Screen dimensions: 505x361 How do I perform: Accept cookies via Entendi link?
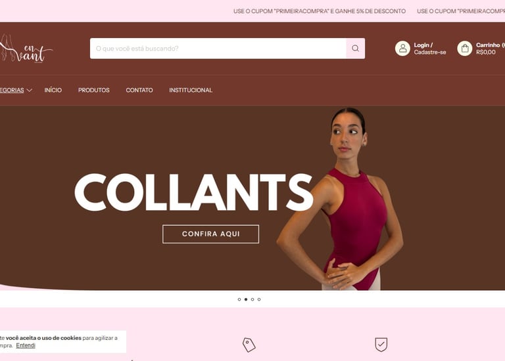coord(26,345)
